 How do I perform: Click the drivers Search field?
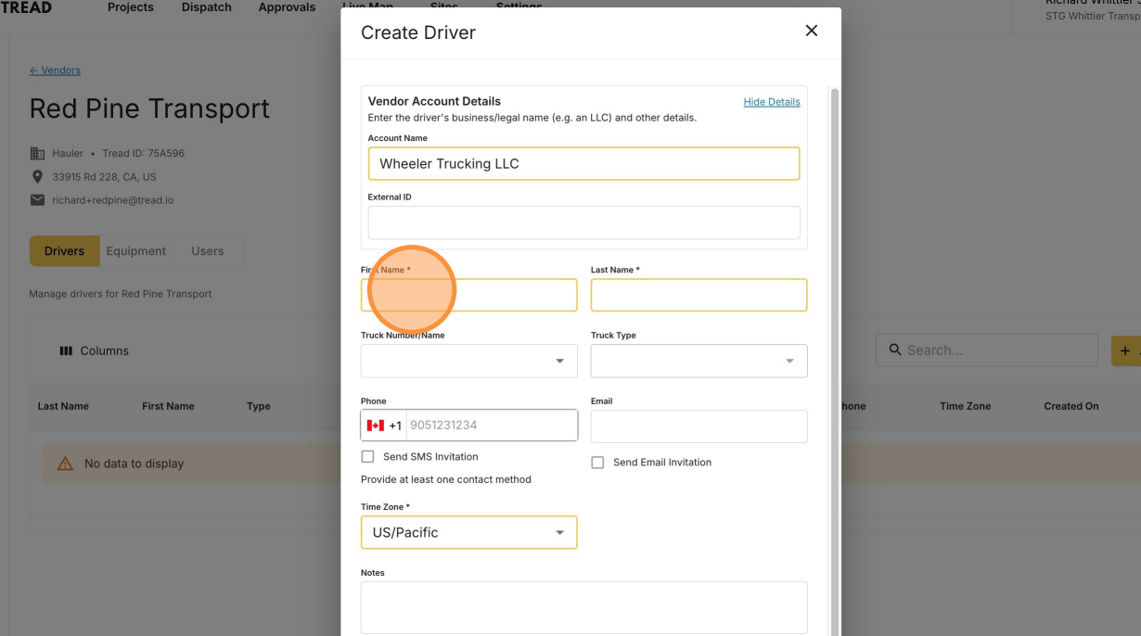tap(987, 350)
